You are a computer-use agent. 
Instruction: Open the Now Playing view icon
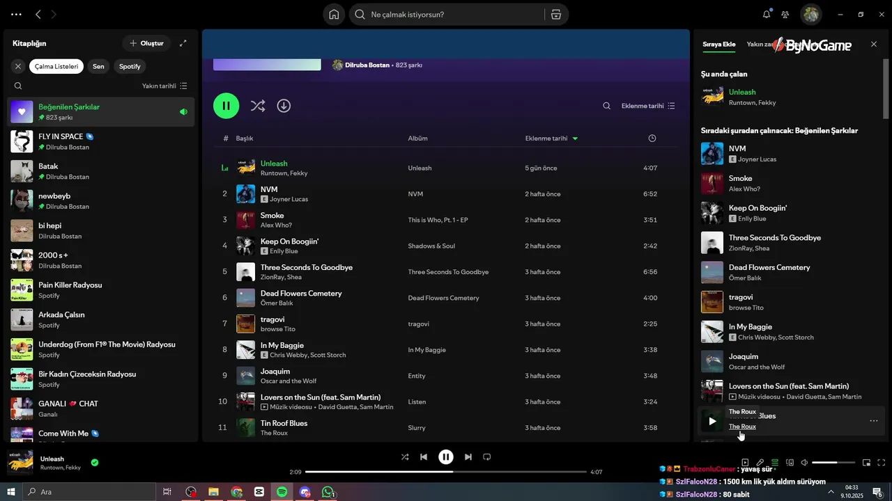(x=745, y=462)
